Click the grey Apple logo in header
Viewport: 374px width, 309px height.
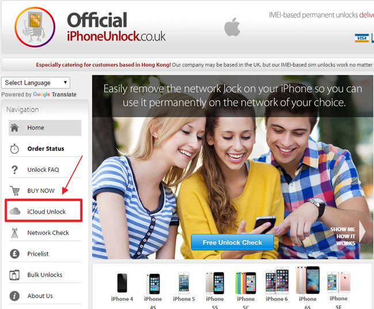tap(232, 27)
